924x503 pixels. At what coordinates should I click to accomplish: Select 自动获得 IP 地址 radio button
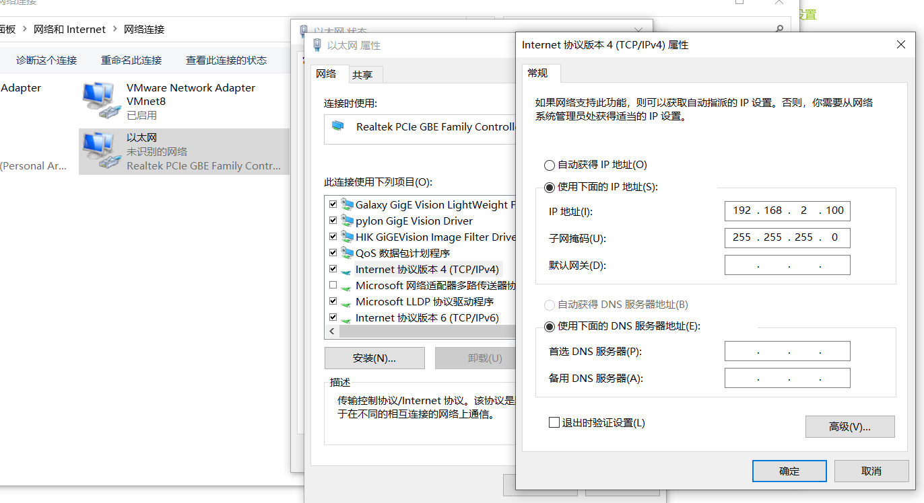tap(550, 165)
